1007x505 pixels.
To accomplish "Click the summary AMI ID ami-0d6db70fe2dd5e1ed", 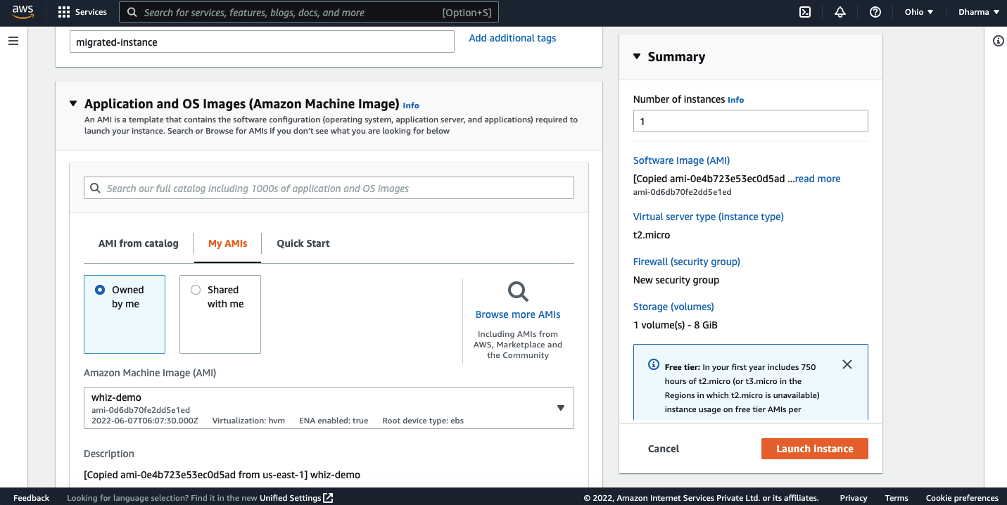I will click(x=683, y=192).
